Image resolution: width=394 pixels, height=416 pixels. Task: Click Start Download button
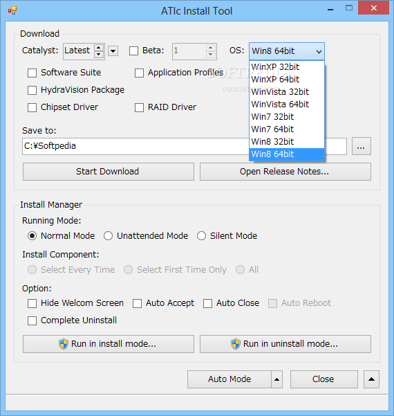[109, 172]
